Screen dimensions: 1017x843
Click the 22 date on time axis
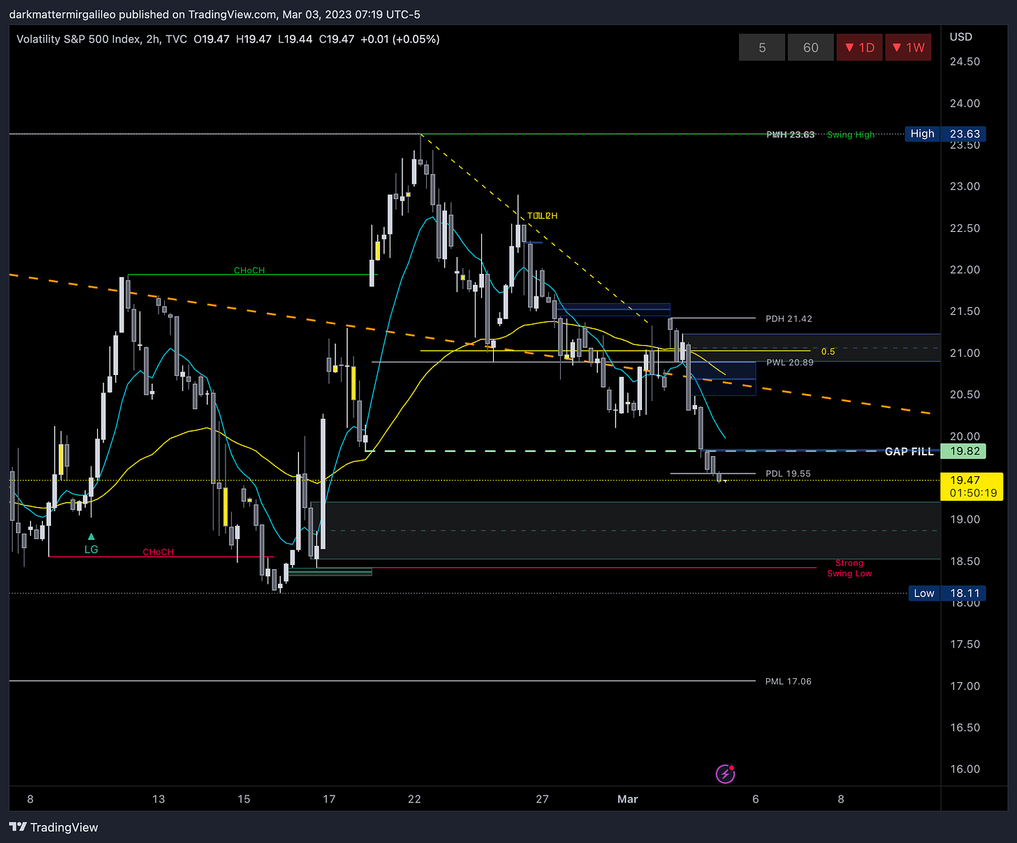[414, 799]
